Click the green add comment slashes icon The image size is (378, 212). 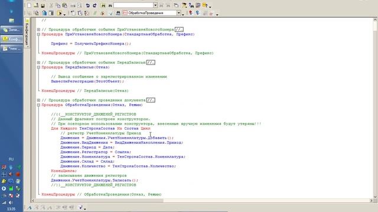click(95, 13)
